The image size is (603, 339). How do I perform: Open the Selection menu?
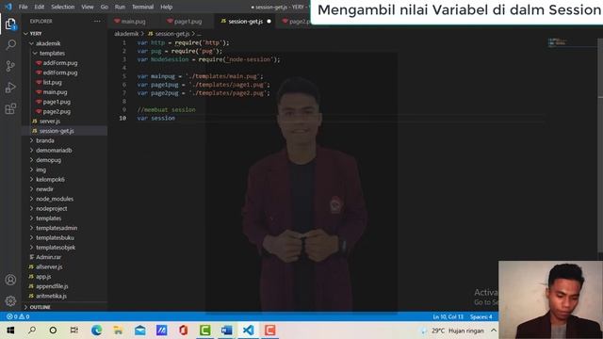63,7
